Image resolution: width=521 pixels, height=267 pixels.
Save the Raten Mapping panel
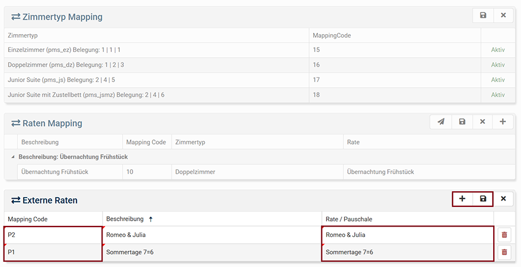[462, 122]
